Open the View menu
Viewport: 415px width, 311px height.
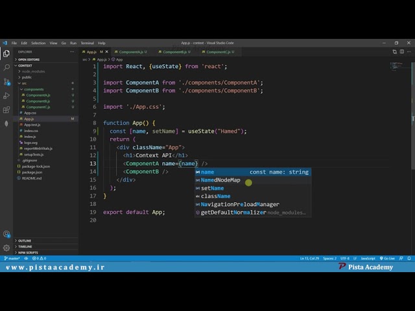click(53, 43)
